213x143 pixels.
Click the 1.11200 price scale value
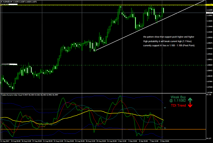click(x=210, y=10)
